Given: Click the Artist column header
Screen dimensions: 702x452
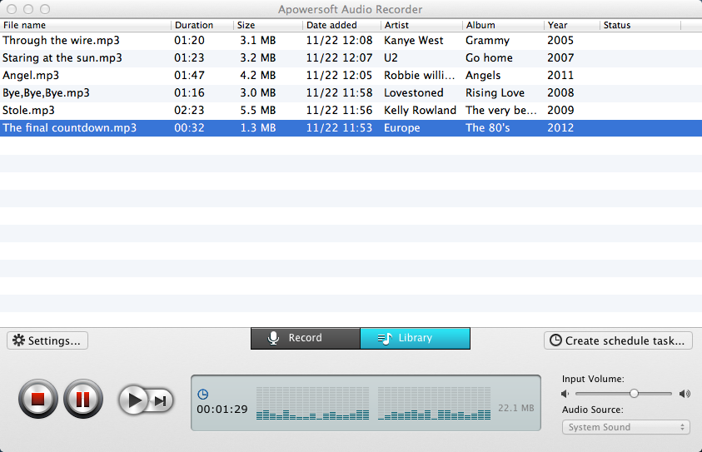Looking at the screenshot, I should click(x=421, y=25).
